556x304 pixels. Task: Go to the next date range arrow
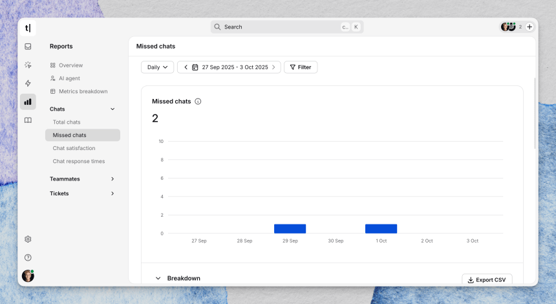click(273, 67)
